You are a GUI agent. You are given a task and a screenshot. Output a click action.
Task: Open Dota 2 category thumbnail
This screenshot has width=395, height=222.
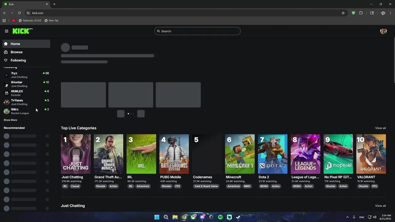point(272,154)
